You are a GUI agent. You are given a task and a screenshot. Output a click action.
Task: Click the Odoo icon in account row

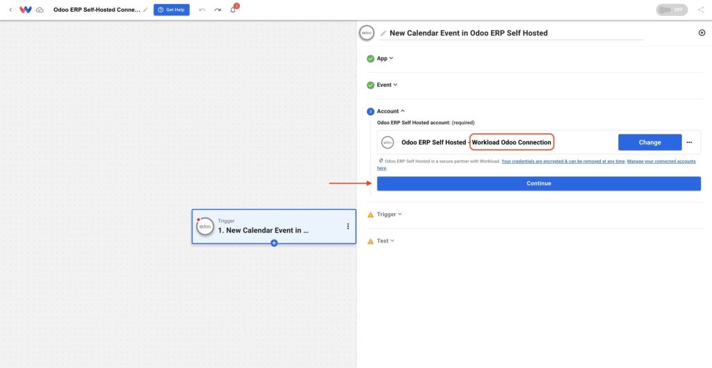(387, 142)
